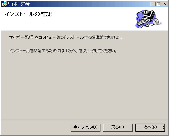Click the サイボーグ3号 title bar text
The image size is (169, 136).
click(x=18, y=4)
